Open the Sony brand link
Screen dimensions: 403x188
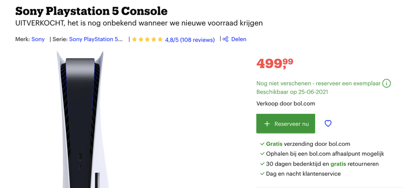pyautogui.click(x=38, y=40)
